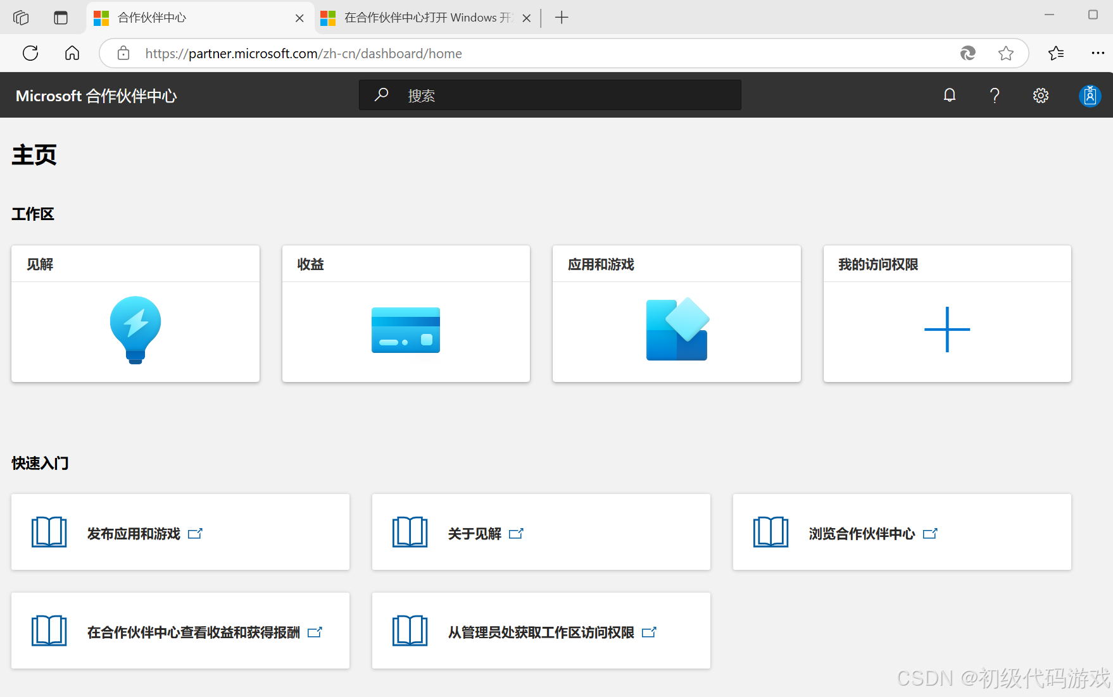
Task: Click the Edge refresh icon in address bar
Action: tap(967, 53)
